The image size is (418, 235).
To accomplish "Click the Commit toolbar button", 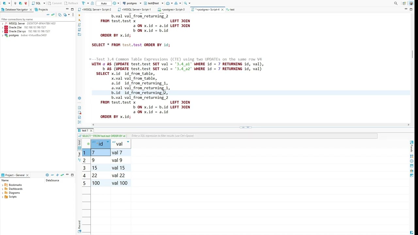I will point(54,3).
